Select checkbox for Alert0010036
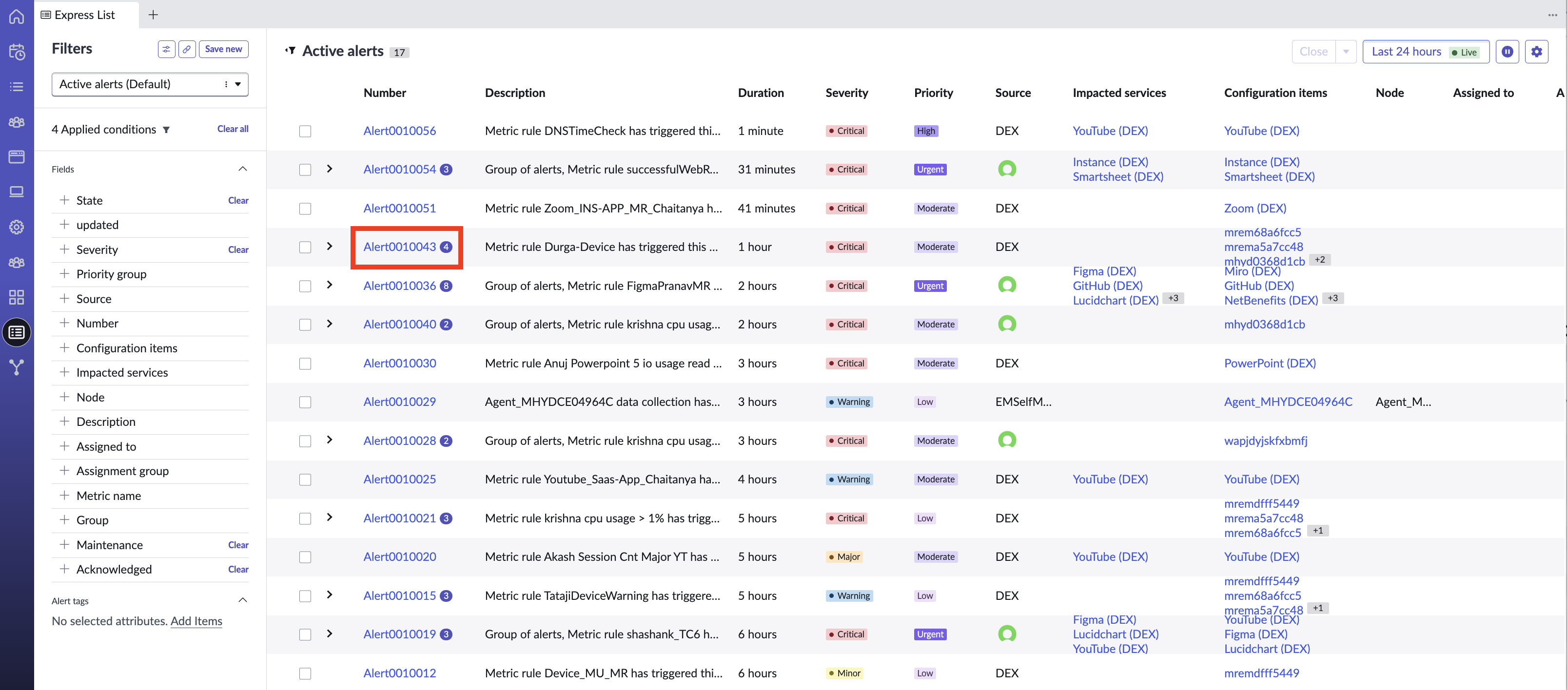 click(305, 287)
